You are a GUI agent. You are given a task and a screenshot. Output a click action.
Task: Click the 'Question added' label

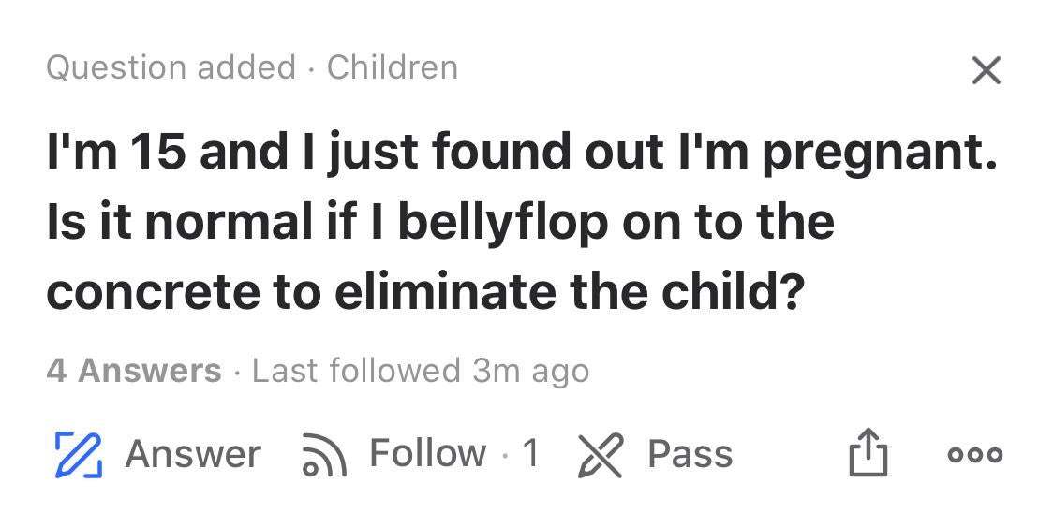point(171,67)
